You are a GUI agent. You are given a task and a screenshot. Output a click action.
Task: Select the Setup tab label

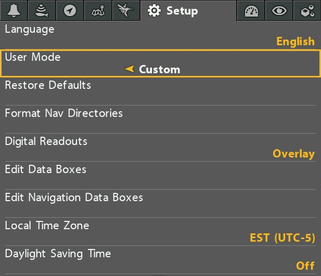coord(182,11)
